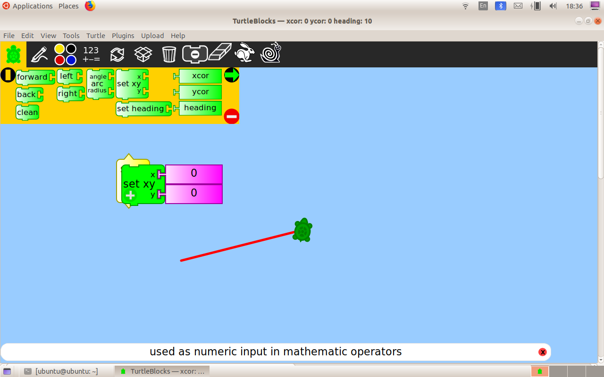Screen dimensions: 604x377
Task: Open the numbers operators palette
Action: [x=91, y=54]
